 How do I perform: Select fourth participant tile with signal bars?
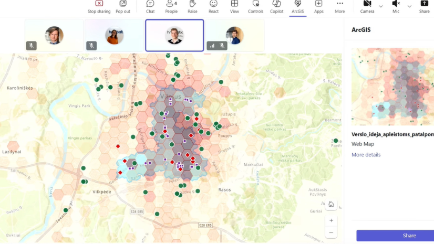coord(235,35)
